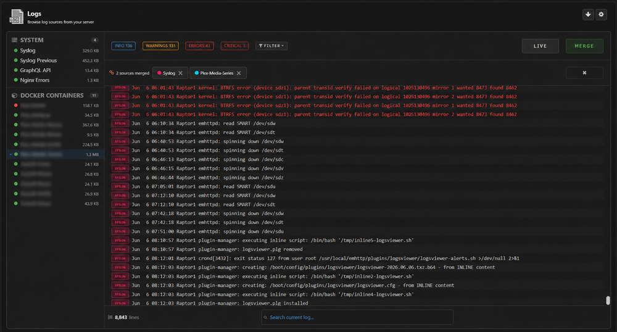617x332 pixels.
Task: Select the 26.8 KB docker container
Action: [x=56, y=174]
